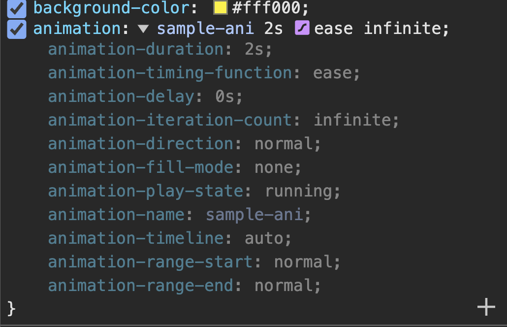Disable the animation property checkbox
Screen dimensions: 507x327
pyautogui.click(x=17, y=29)
